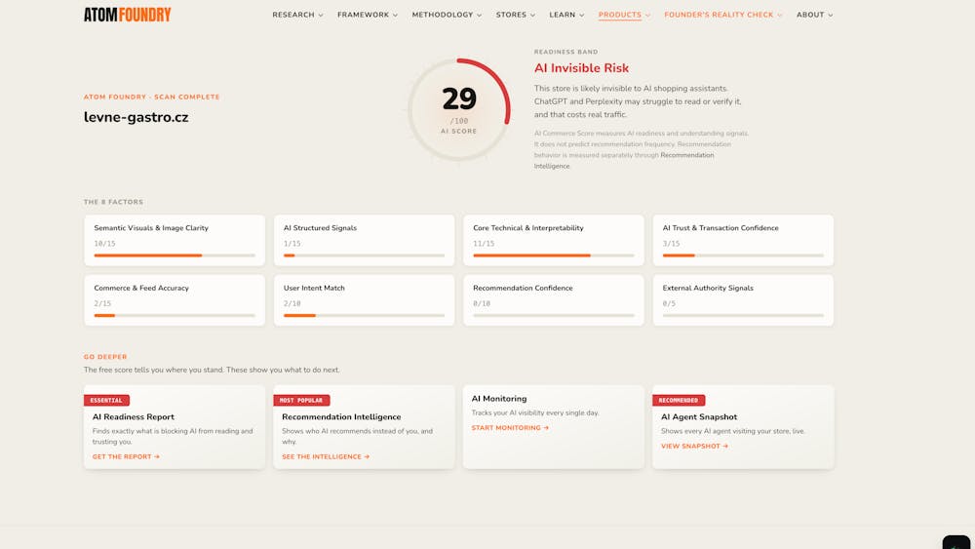Expand the About chevron arrow

pyautogui.click(x=831, y=16)
